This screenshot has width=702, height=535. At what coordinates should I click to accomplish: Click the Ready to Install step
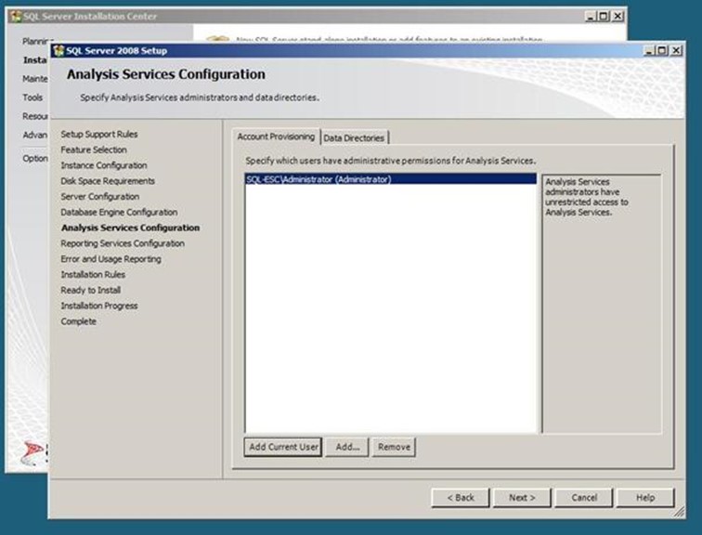(x=90, y=291)
